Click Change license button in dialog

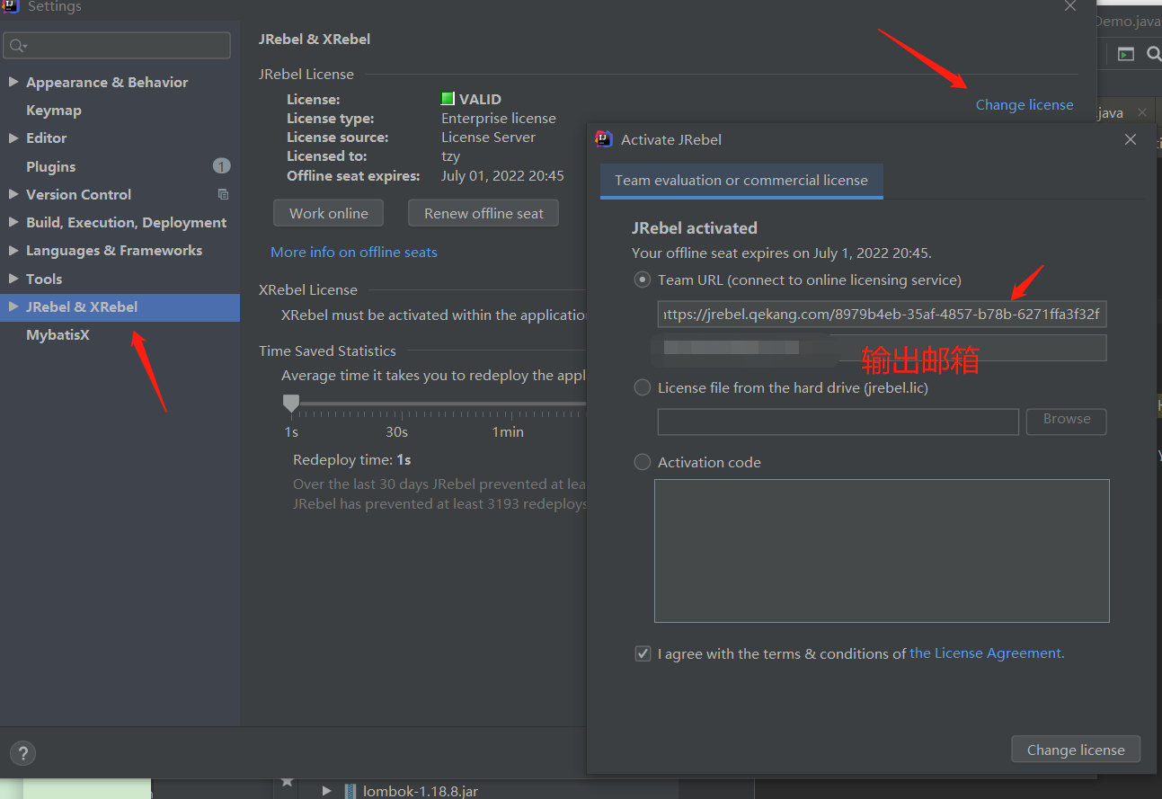(x=1076, y=750)
